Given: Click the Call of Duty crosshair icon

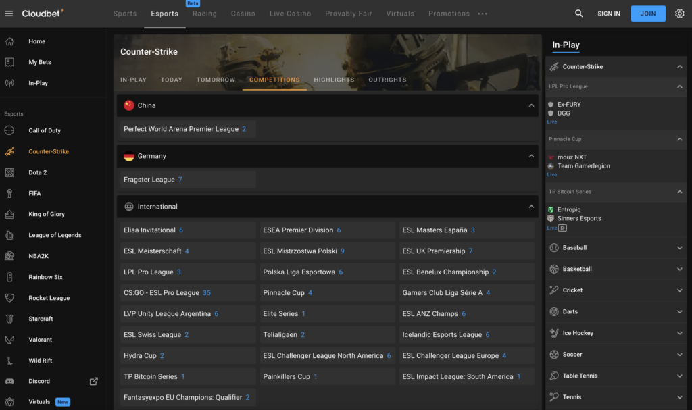Looking at the screenshot, I should pos(9,130).
